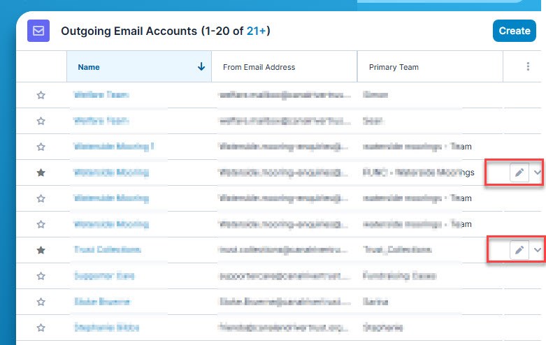
Task: Click the pencil edit icon on Trust Collections row
Action: (519, 249)
